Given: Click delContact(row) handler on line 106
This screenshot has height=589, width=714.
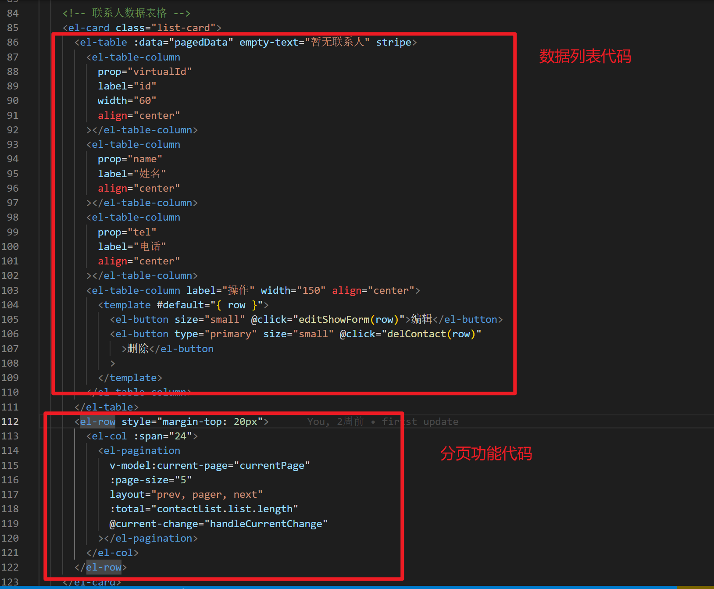Looking at the screenshot, I should 432,334.
